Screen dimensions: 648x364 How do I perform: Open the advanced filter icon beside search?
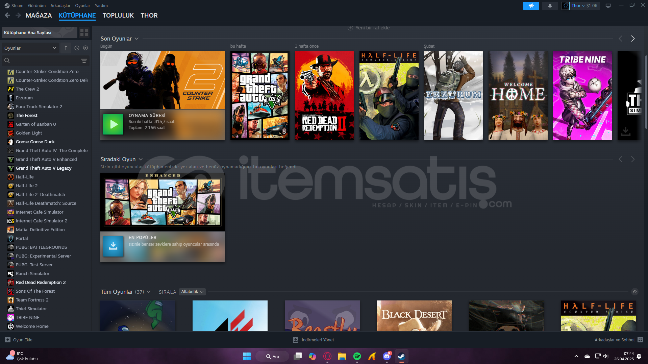click(x=84, y=60)
